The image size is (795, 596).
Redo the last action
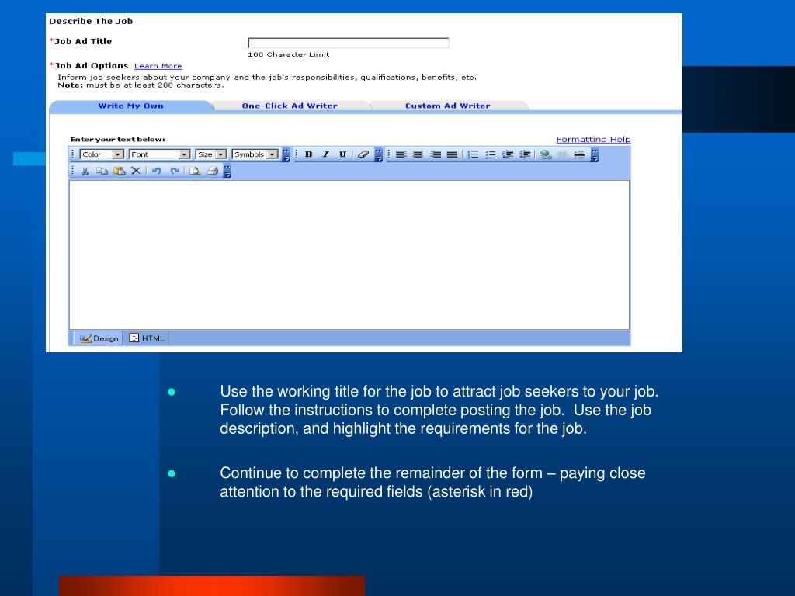pyautogui.click(x=175, y=172)
